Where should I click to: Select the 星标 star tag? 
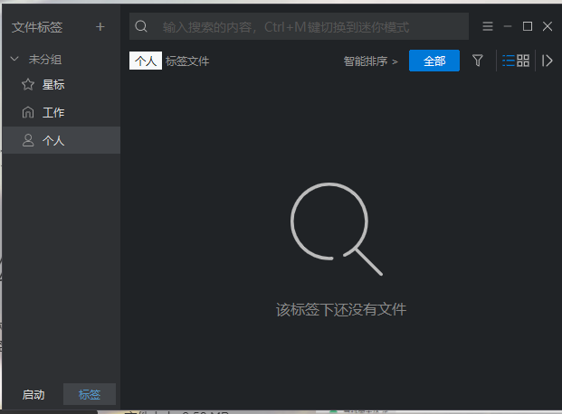tap(53, 85)
